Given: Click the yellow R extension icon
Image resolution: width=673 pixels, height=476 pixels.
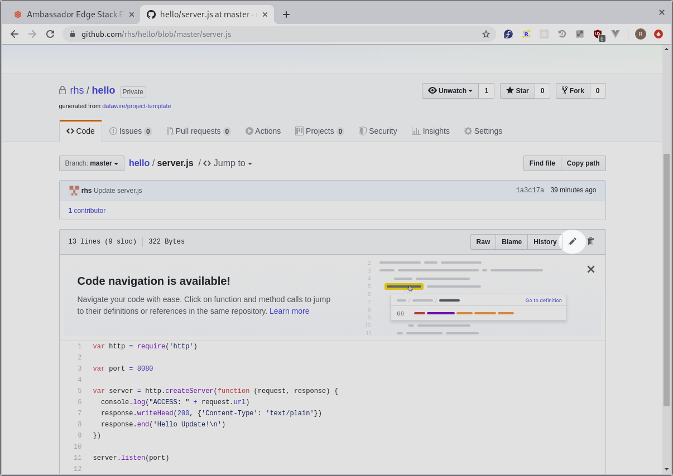Looking at the screenshot, I should coord(526,34).
